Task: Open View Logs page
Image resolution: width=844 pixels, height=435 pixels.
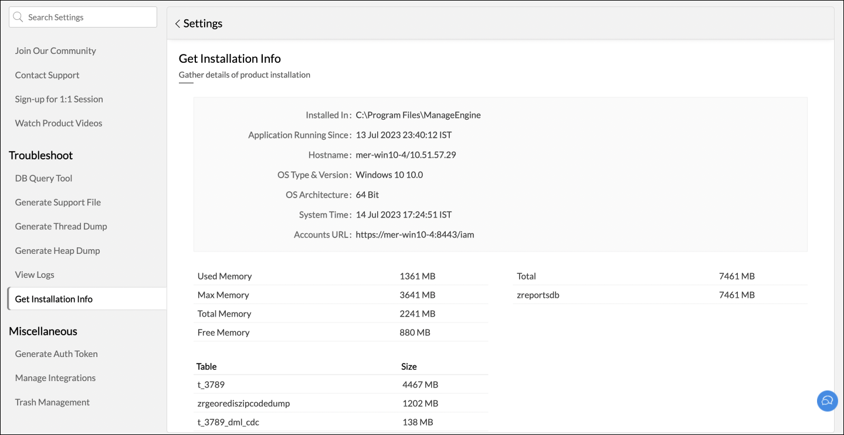Action: pyautogui.click(x=35, y=274)
